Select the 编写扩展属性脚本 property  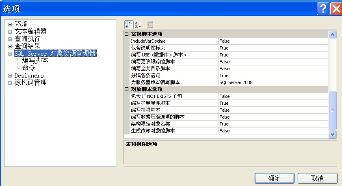pos(229,103)
